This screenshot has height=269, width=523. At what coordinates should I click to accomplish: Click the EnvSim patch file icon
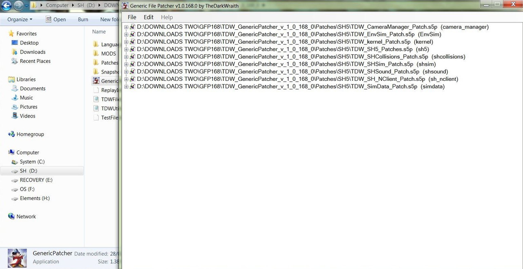tap(132, 34)
